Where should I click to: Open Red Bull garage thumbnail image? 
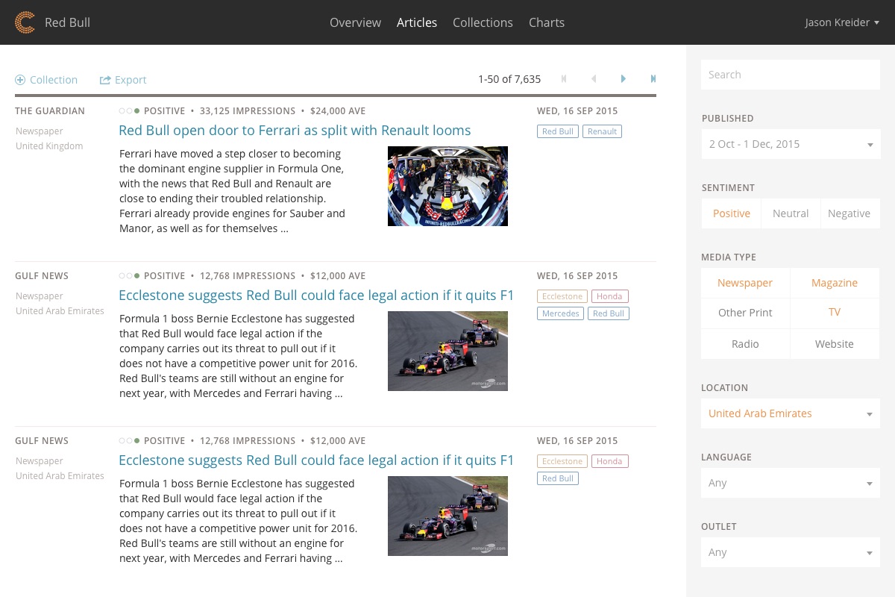pos(447,186)
